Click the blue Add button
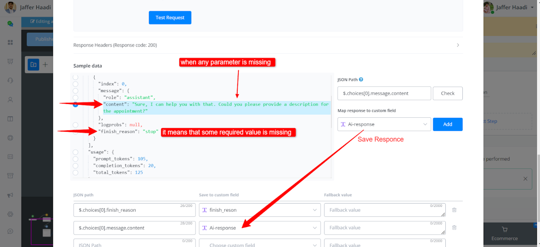This screenshot has width=540, height=247. pyautogui.click(x=447, y=124)
